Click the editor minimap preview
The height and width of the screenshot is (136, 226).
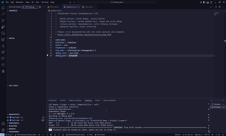coord(217,14)
